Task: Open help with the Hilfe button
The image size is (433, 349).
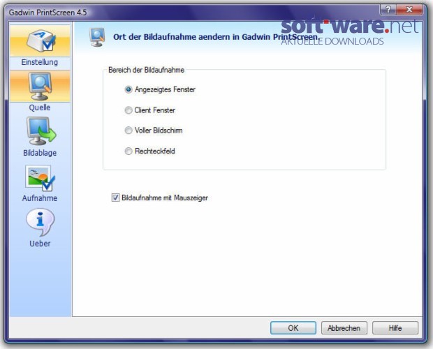Action: coord(395,328)
